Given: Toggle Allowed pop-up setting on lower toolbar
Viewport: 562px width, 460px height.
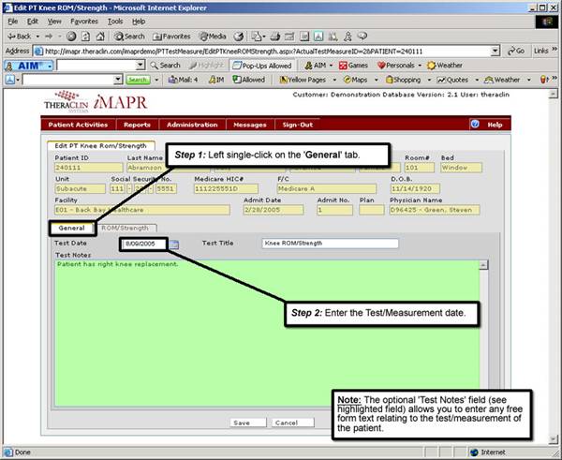Looking at the screenshot, I should pyautogui.click(x=249, y=80).
